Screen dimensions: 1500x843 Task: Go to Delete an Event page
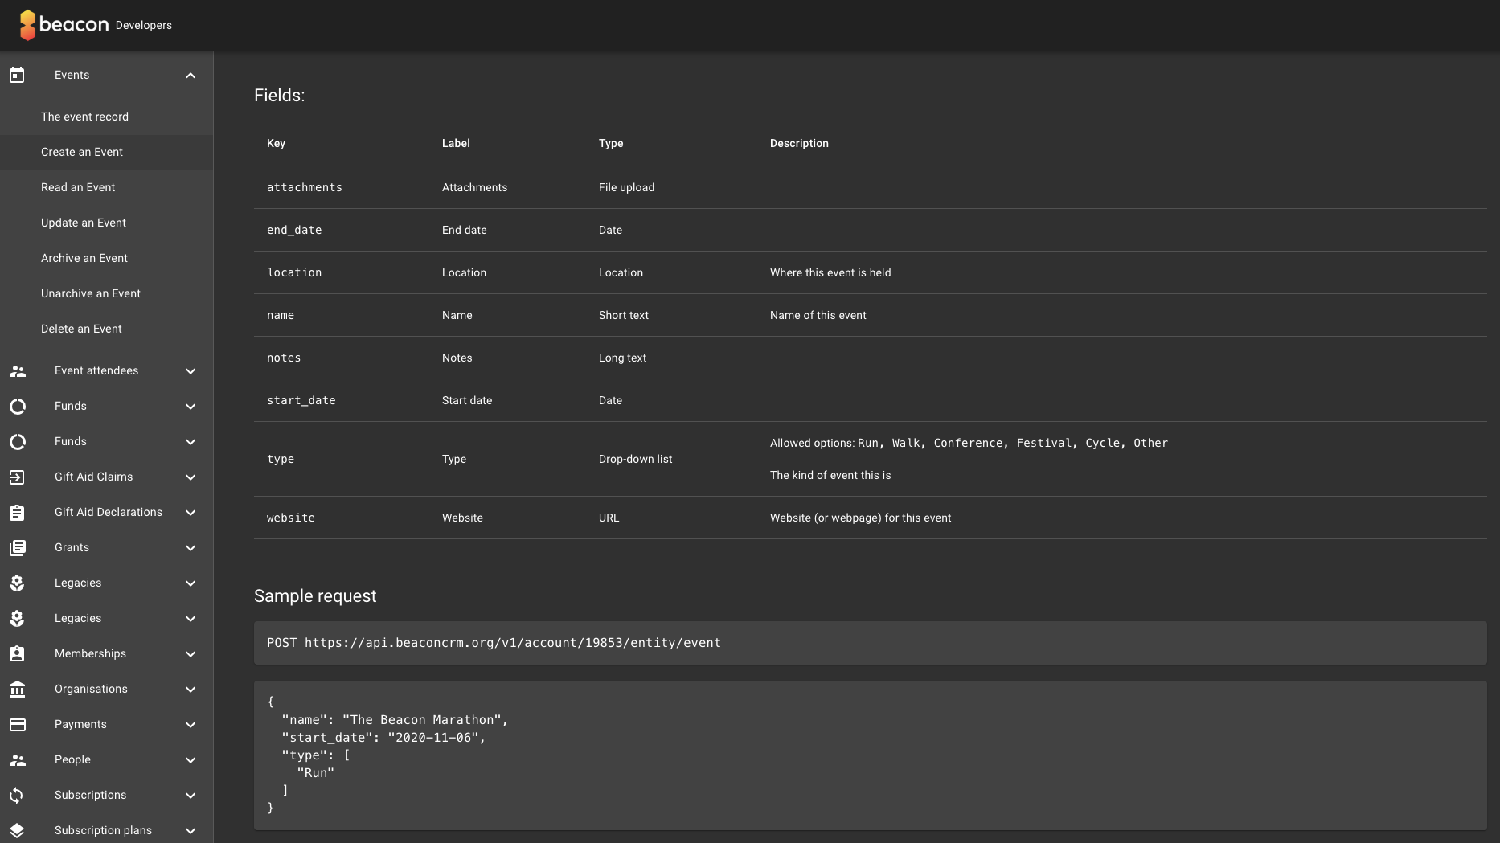(x=81, y=329)
